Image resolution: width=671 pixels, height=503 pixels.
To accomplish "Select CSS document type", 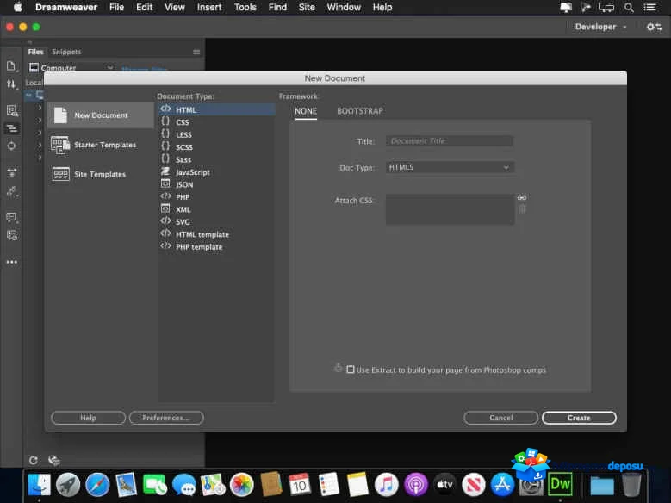I will pyautogui.click(x=216, y=122).
